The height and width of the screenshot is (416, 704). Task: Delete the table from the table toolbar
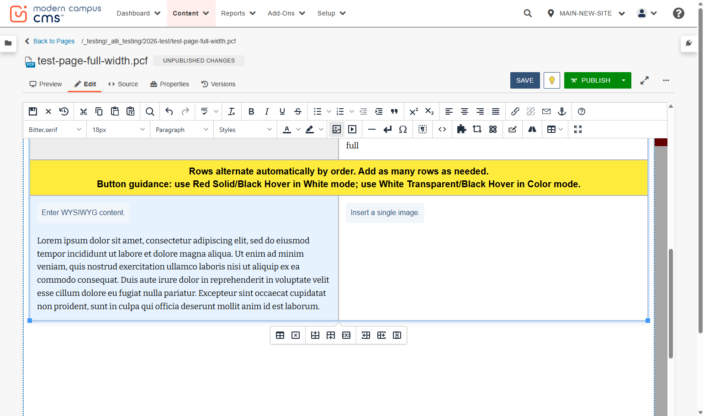point(296,335)
